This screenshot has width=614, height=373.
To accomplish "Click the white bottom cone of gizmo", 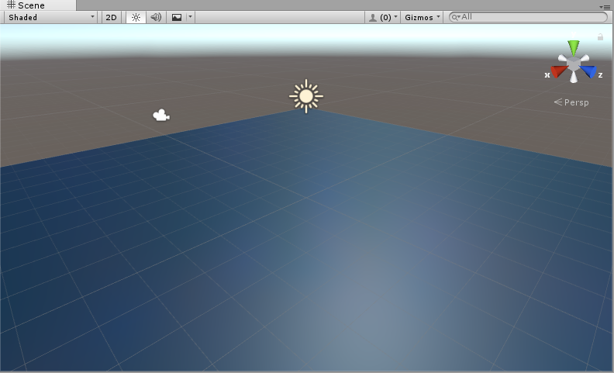I will [574, 78].
